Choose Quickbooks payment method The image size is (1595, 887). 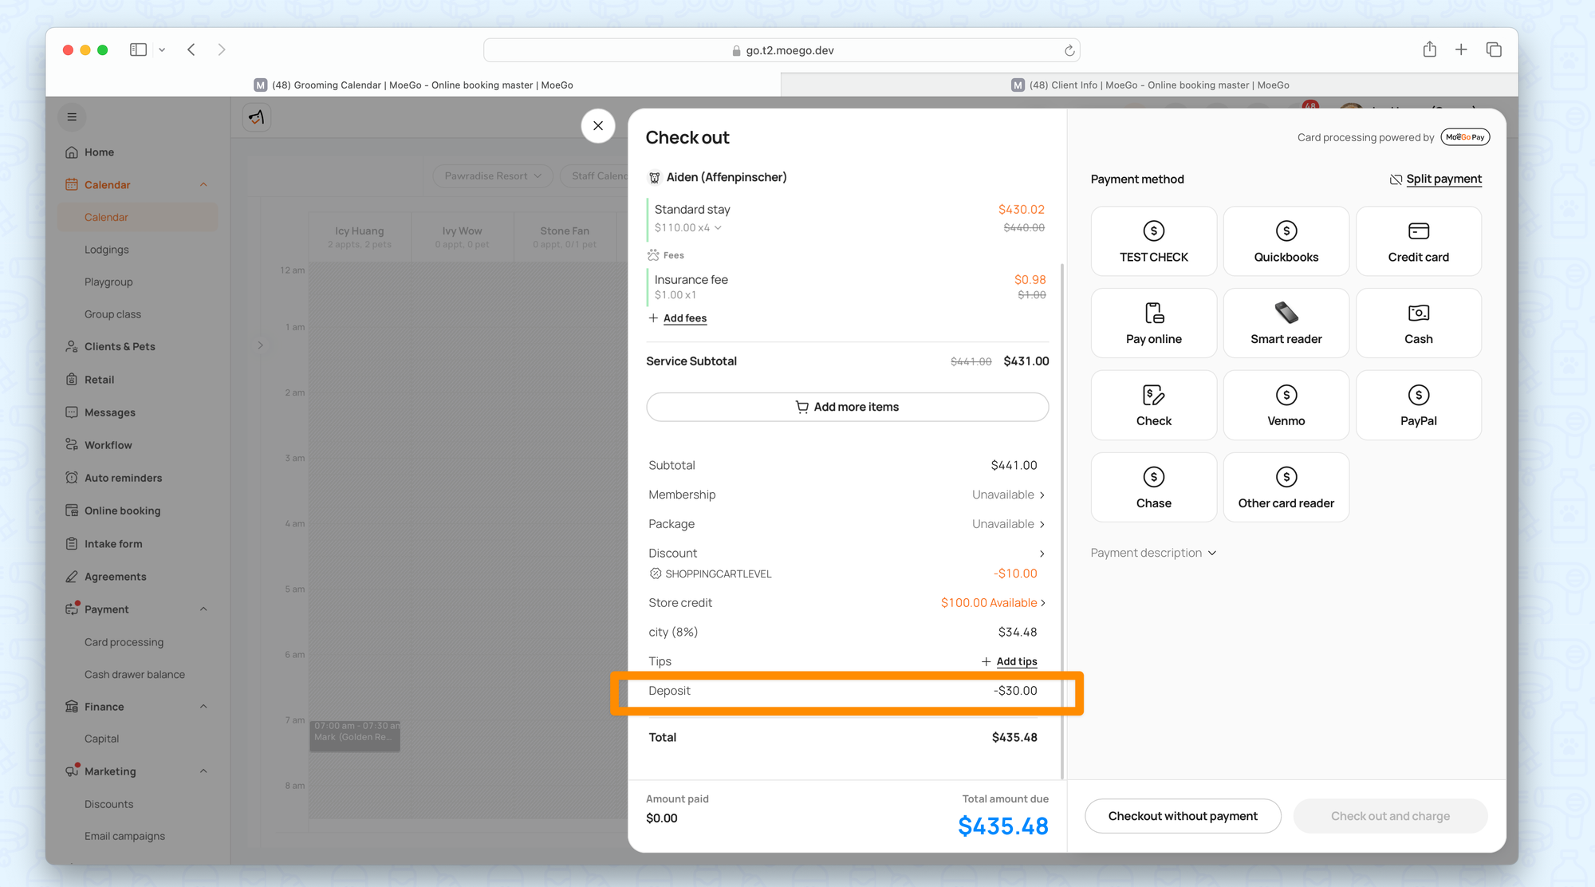pos(1286,242)
